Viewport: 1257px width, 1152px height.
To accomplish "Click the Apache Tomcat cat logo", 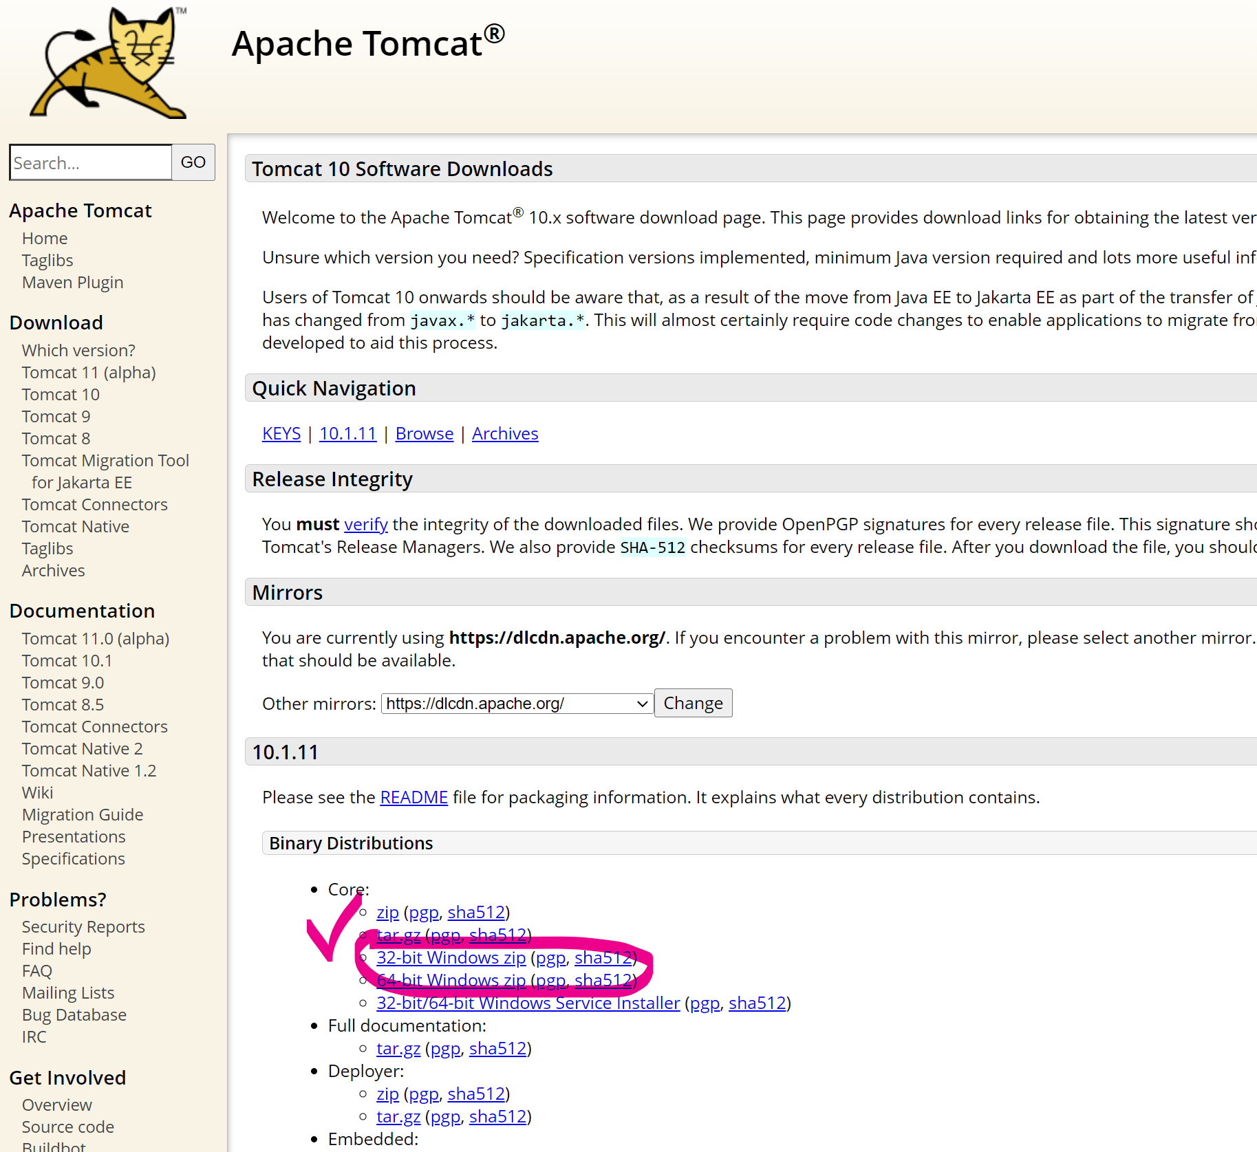I will coord(109,63).
